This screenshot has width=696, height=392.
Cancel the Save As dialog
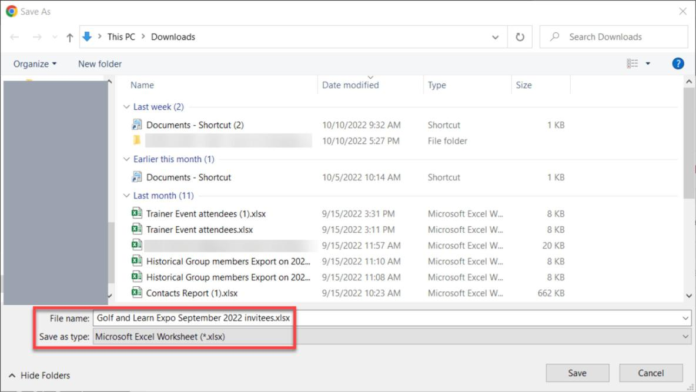(651, 373)
